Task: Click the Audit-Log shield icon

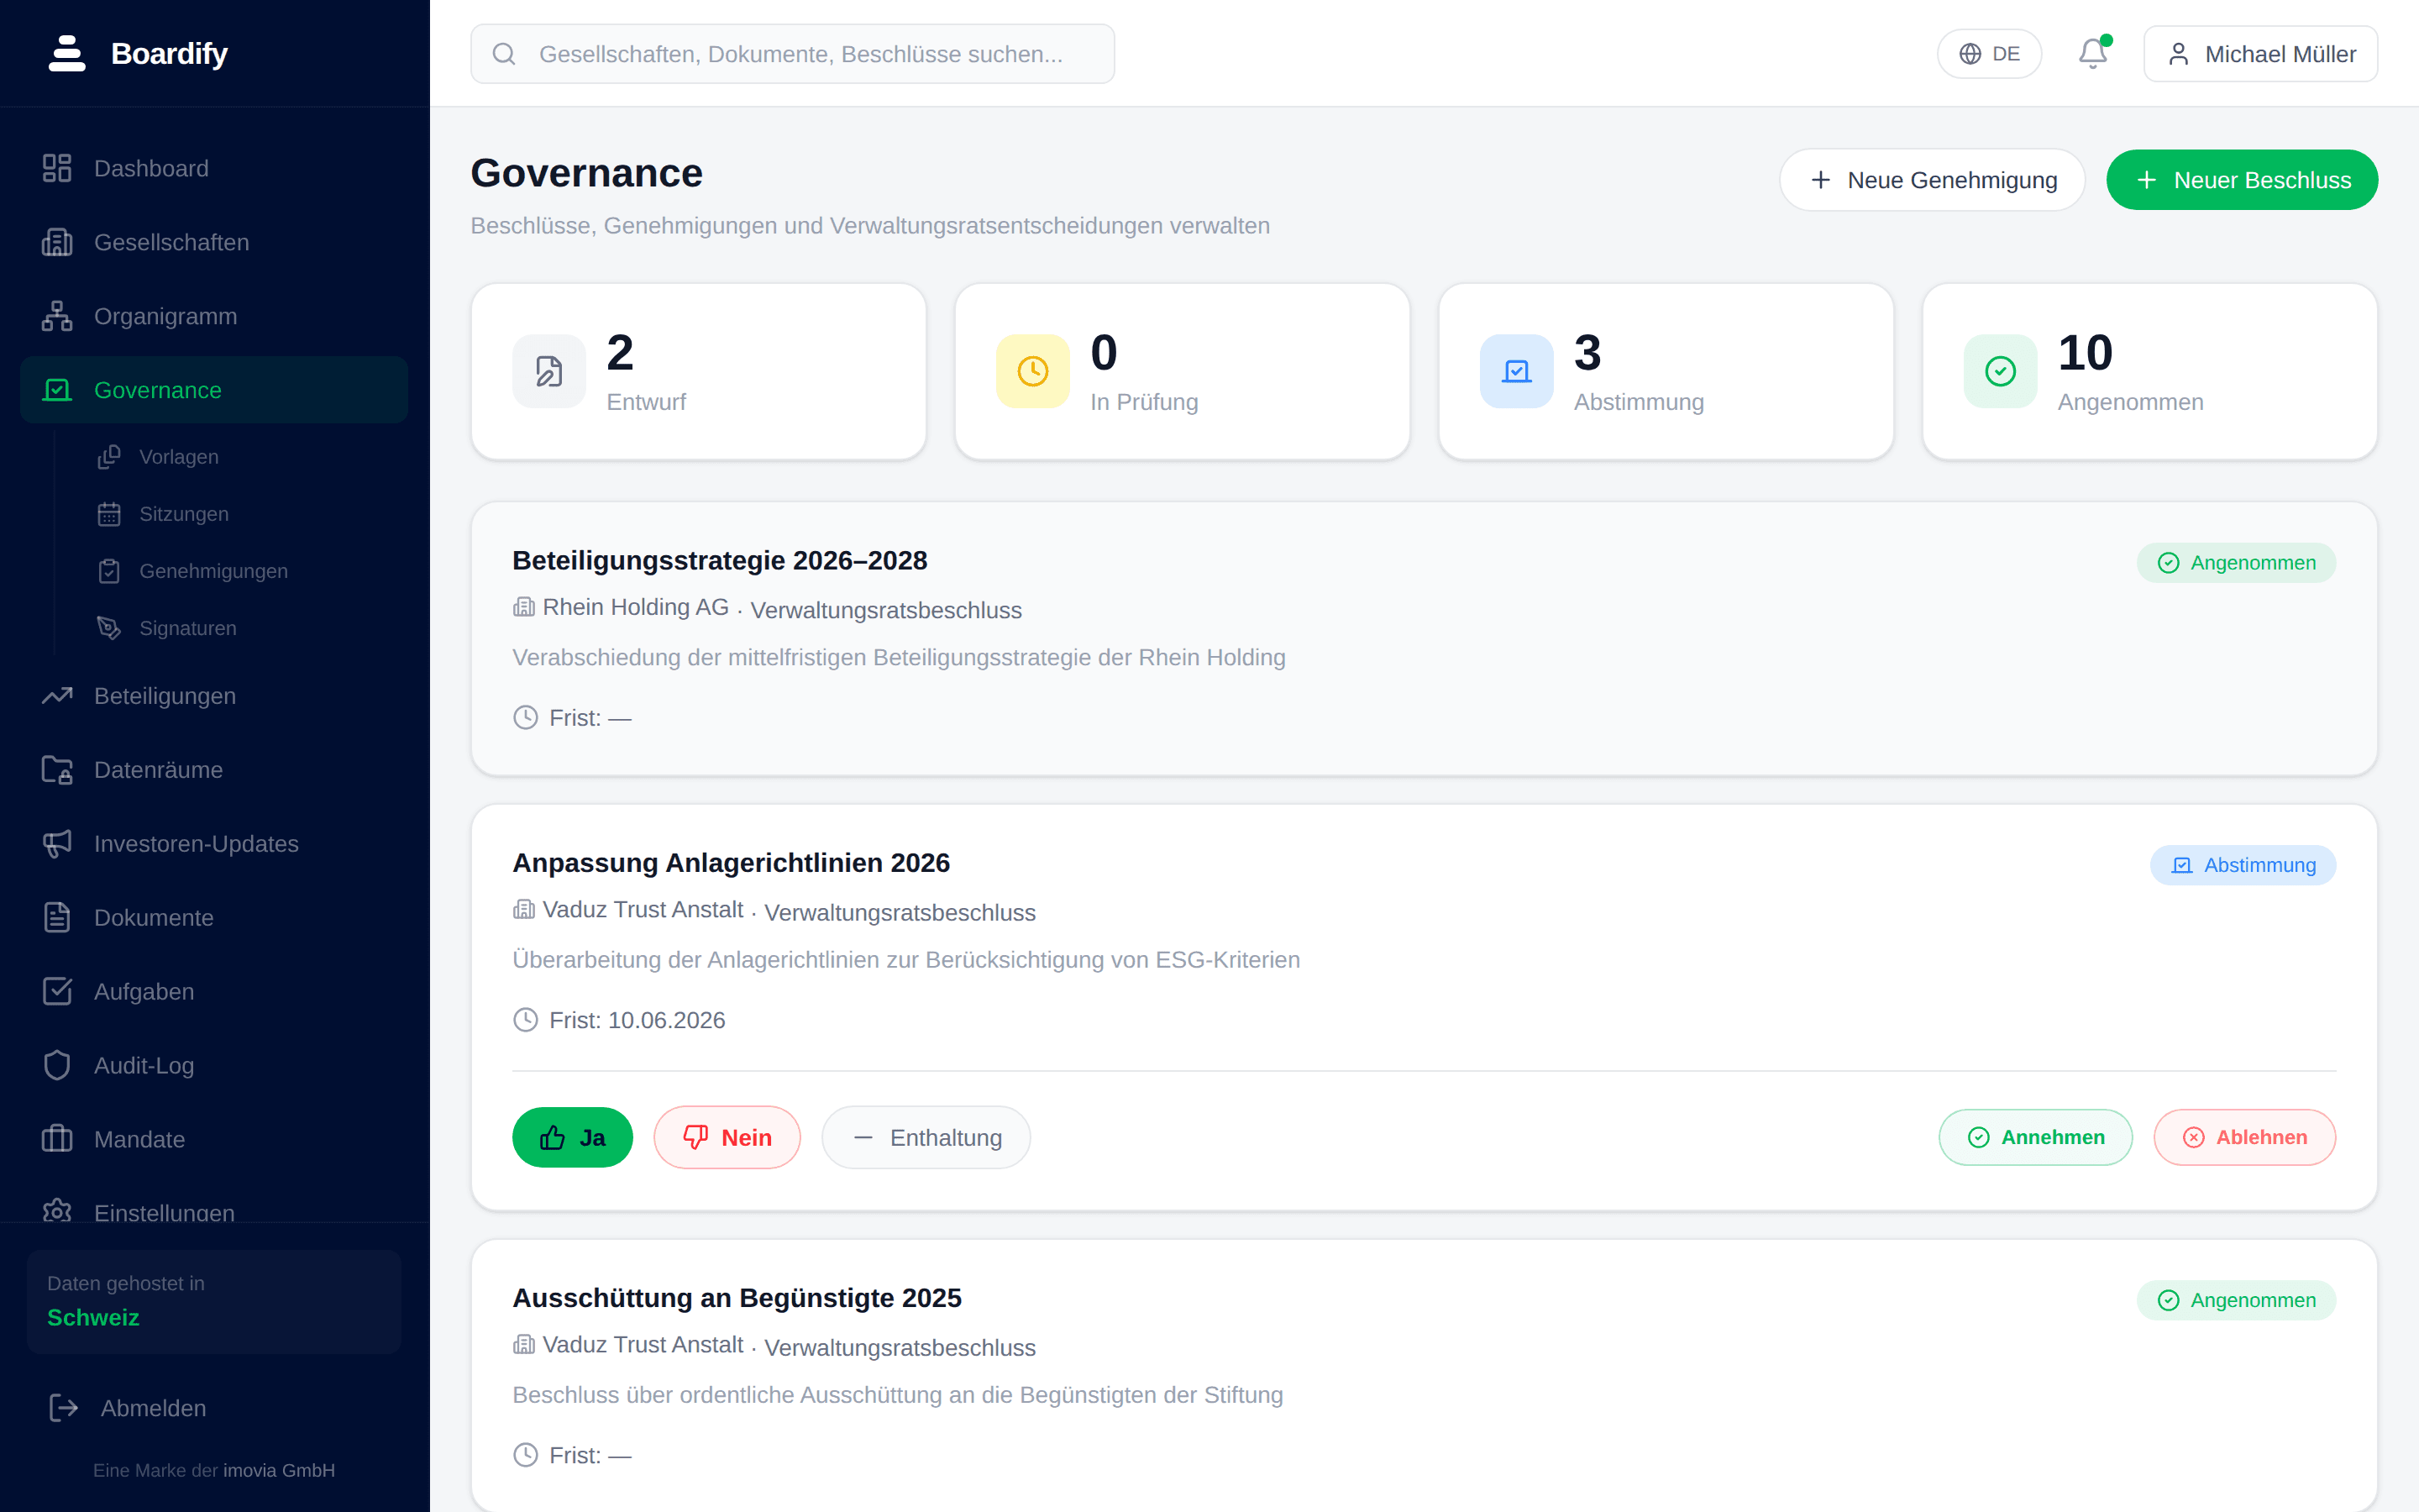Action: pyautogui.click(x=57, y=1066)
